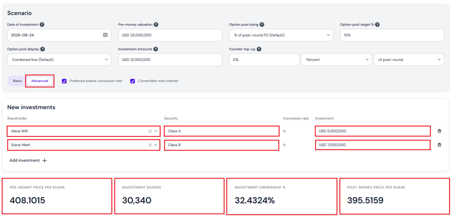Viewport: 452px width, 216px height.
Task: Edit the Pre-money valuation USD 25,000,000 field
Action: pos(170,35)
